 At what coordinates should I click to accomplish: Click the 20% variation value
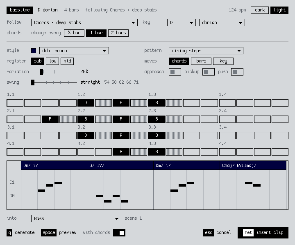point(84,71)
